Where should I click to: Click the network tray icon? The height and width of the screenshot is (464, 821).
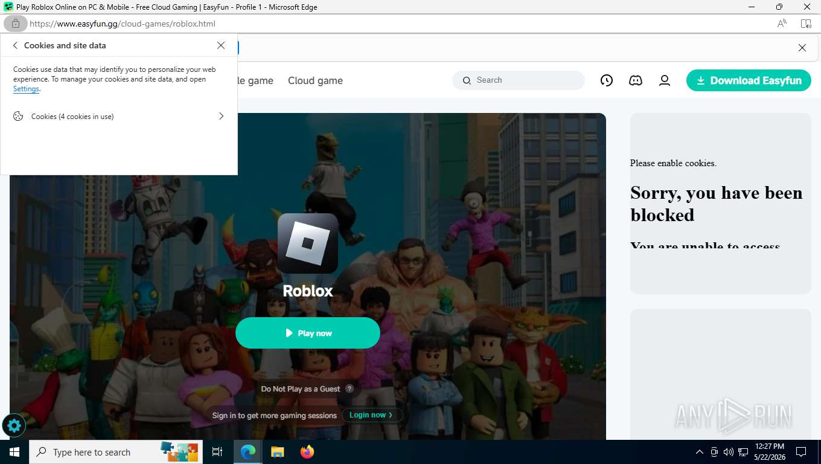[x=743, y=452]
